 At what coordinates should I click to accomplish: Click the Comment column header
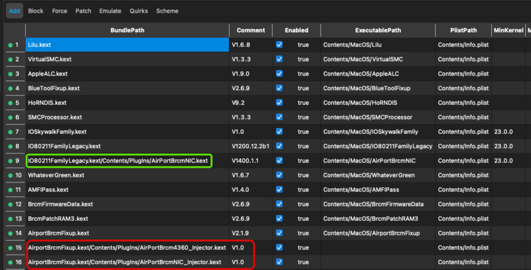(251, 30)
